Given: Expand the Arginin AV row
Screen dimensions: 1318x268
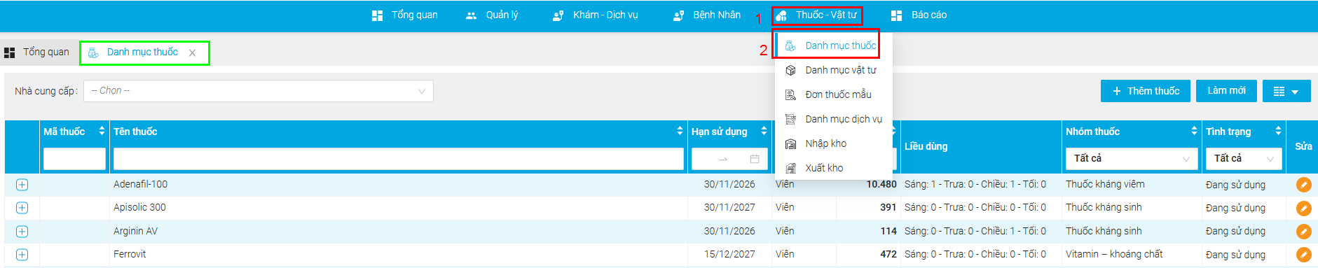Looking at the screenshot, I should pos(22,232).
